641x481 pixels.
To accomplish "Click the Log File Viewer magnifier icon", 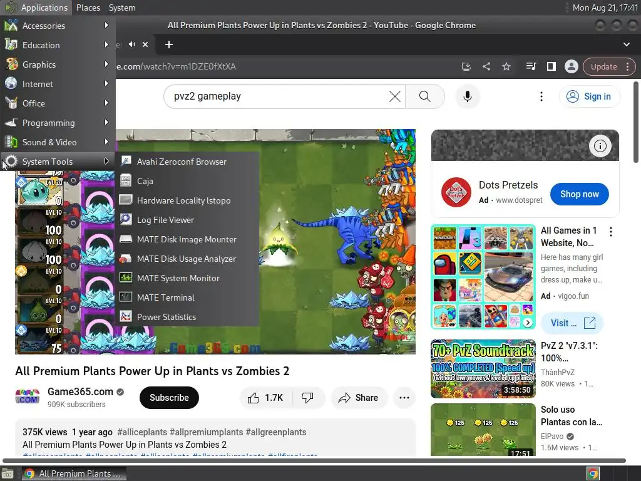I will click(x=125, y=219).
